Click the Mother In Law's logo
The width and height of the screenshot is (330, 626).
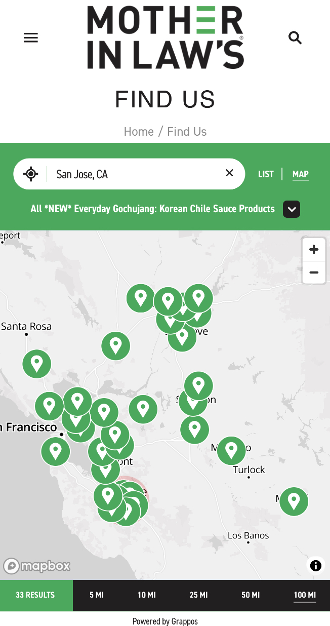click(x=166, y=37)
